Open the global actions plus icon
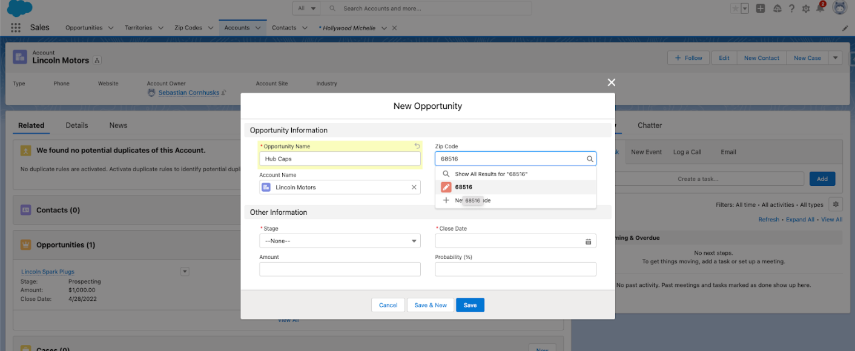855x351 pixels. 761,8
